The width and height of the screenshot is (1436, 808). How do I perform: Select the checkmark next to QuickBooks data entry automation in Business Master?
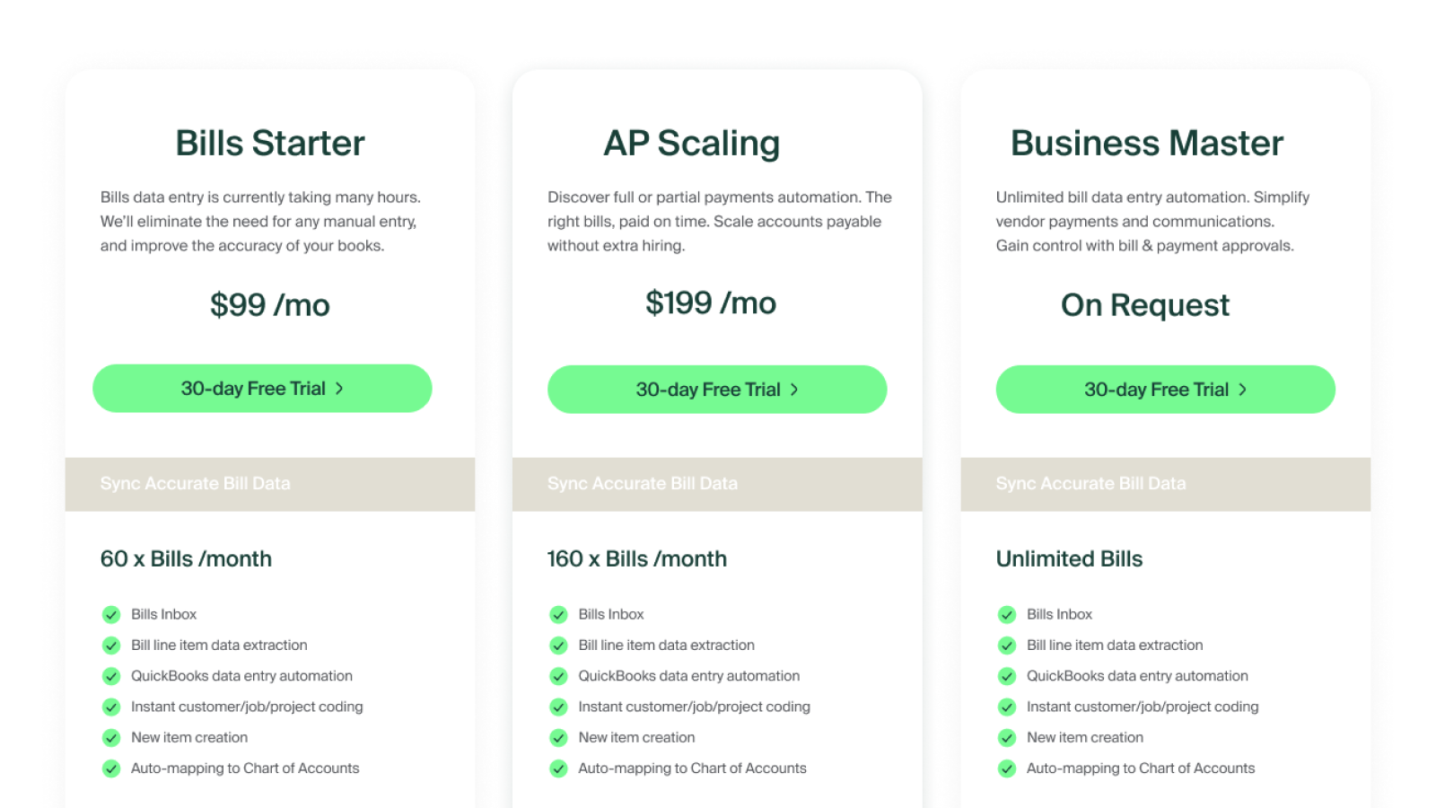coord(1006,676)
